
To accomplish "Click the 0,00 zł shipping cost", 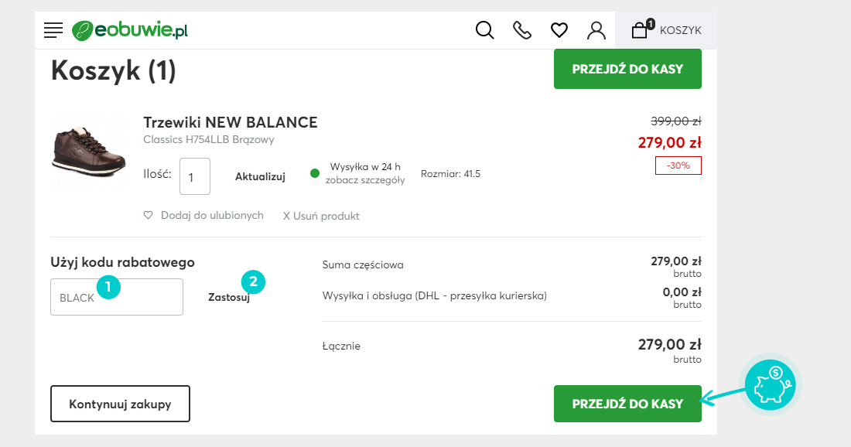I will 682,292.
